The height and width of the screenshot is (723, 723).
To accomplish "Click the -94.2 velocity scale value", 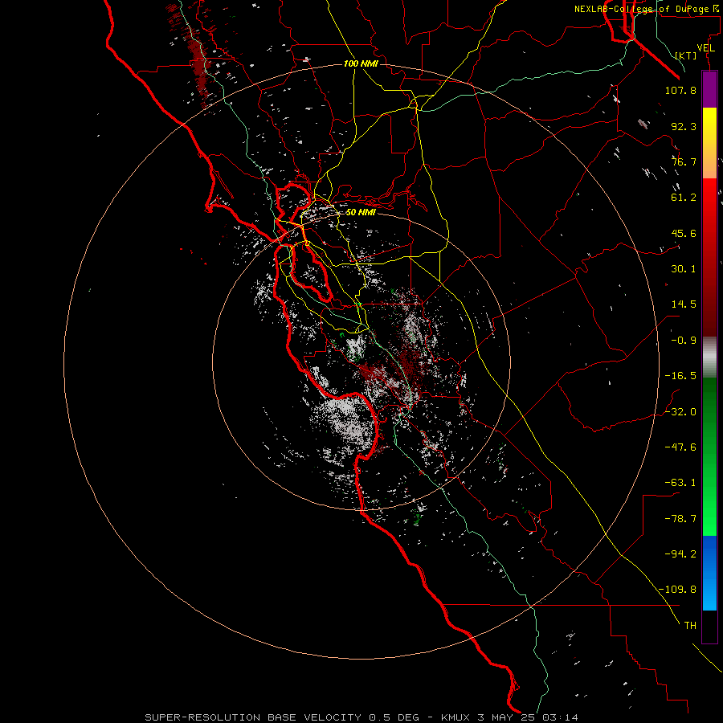I will coord(680,554).
